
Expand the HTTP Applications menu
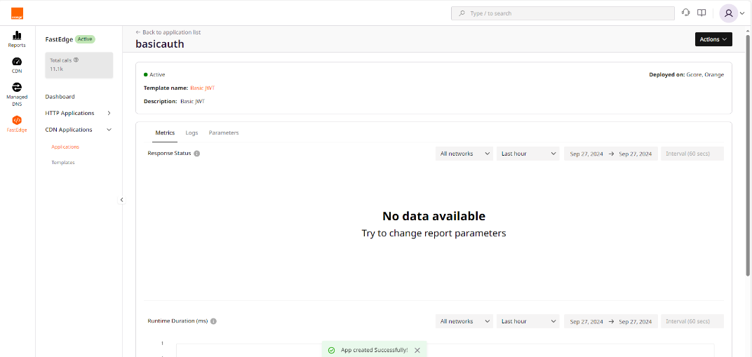click(x=109, y=113)
